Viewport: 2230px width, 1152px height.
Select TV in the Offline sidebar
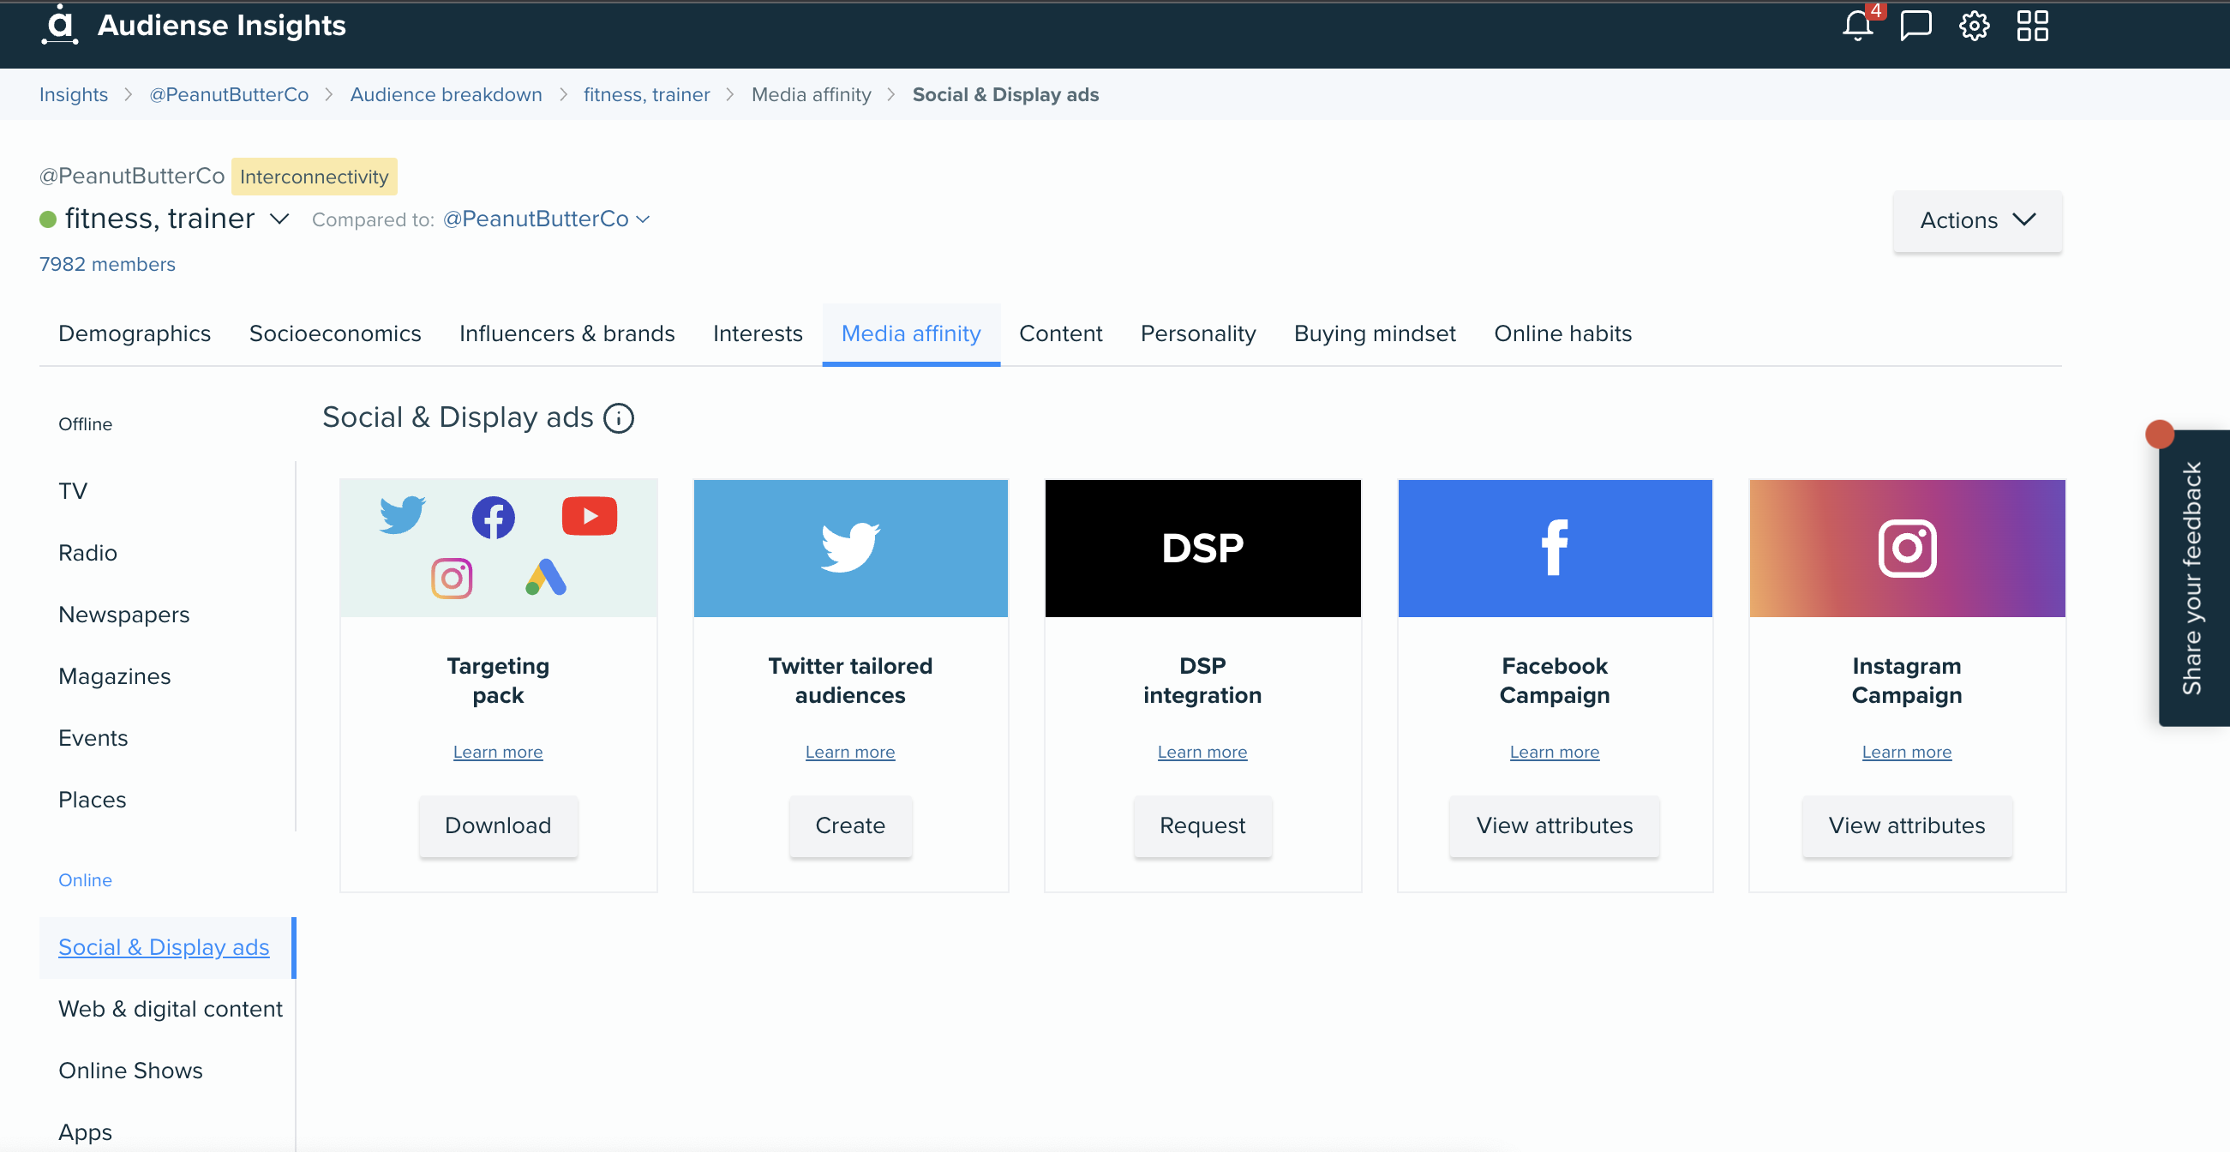73,492
